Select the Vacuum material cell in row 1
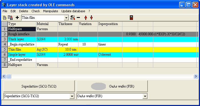Viewport: 200px width, 106px height. point(47,29)
